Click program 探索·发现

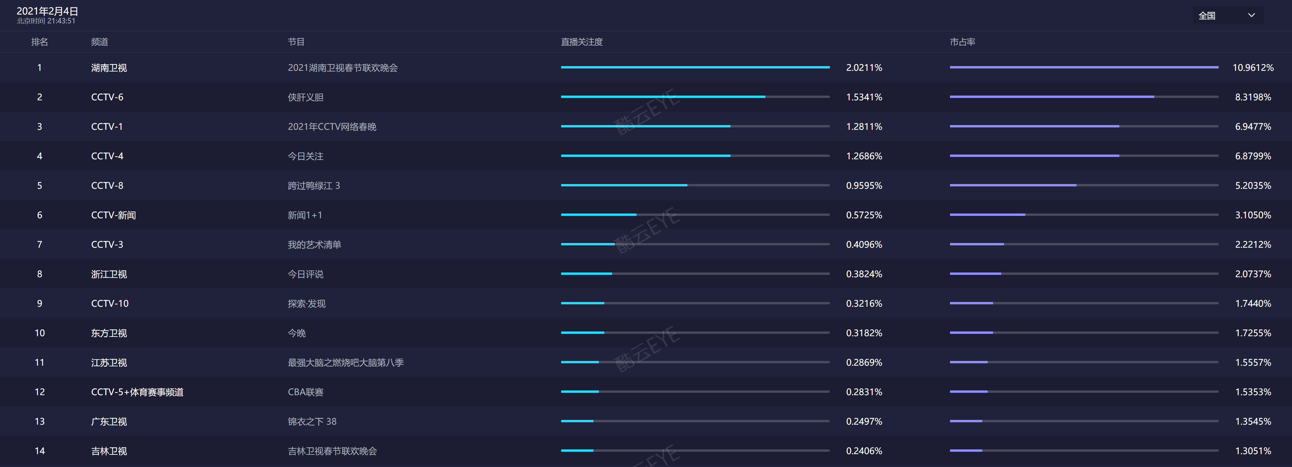[306, 304]
